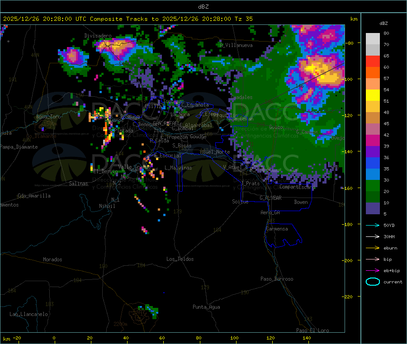The height and width of the screenshot is (344, 407).
Task: Click the '100' tick on bottom axis
Action: pos(234,338)
